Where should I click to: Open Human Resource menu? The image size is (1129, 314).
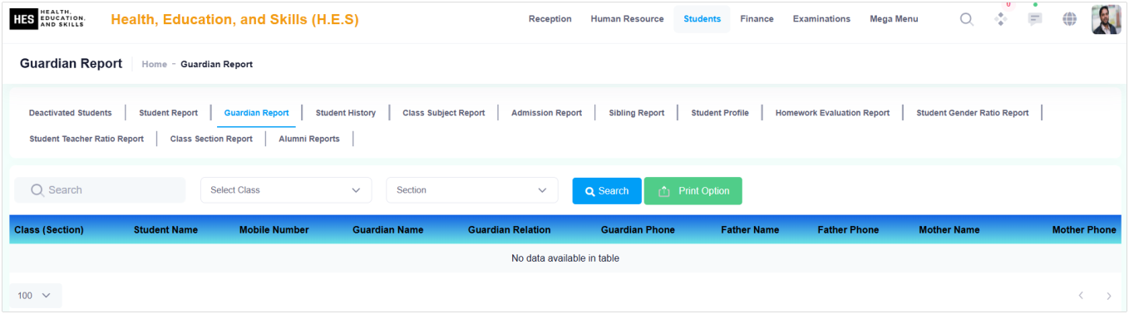627,19
